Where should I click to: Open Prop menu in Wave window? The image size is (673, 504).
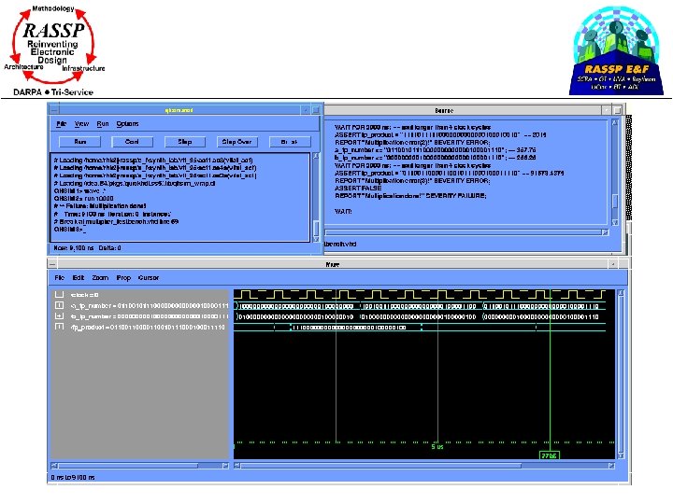coord(123,278)
